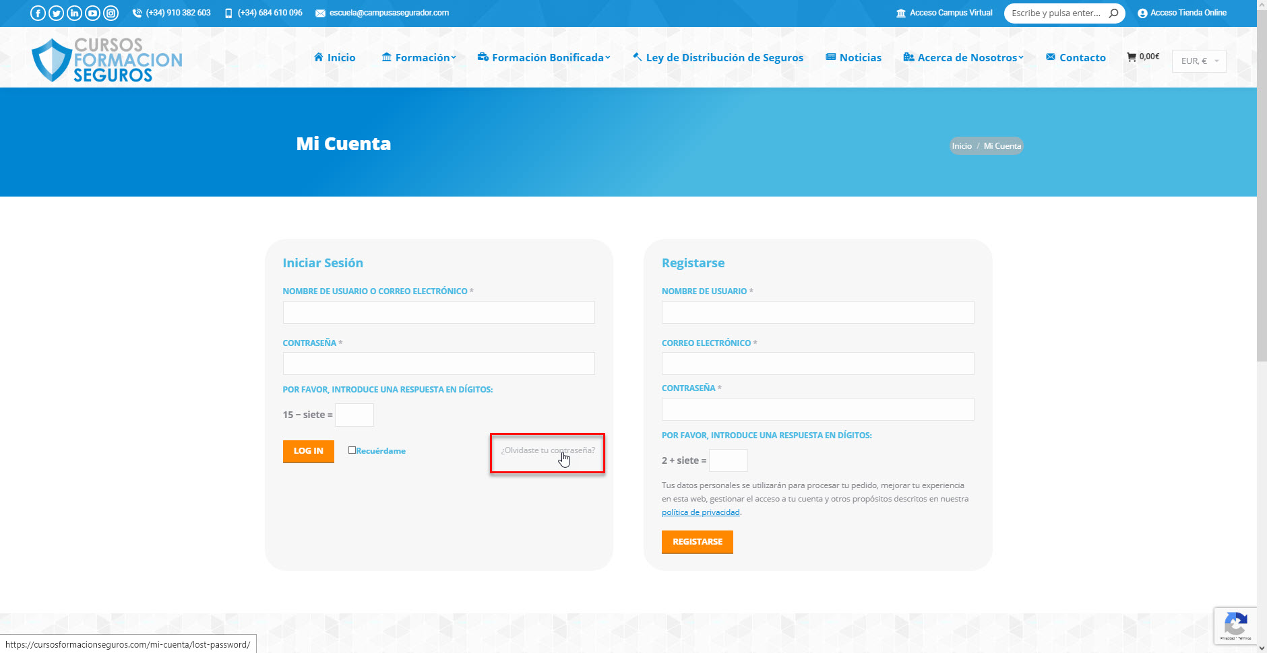Open the YouTube social icon
This screenshot has height=653, width=1267.
point(92,13)
